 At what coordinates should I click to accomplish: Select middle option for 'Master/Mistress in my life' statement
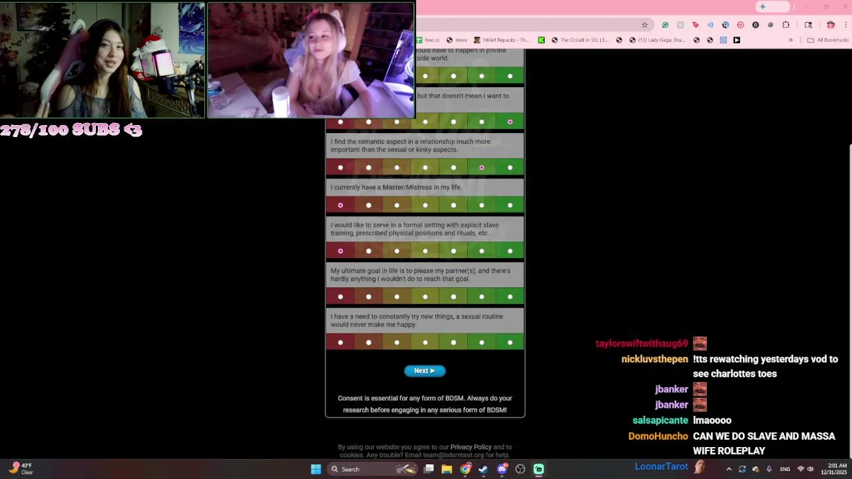pyautogui.click(x=425, y=205)
